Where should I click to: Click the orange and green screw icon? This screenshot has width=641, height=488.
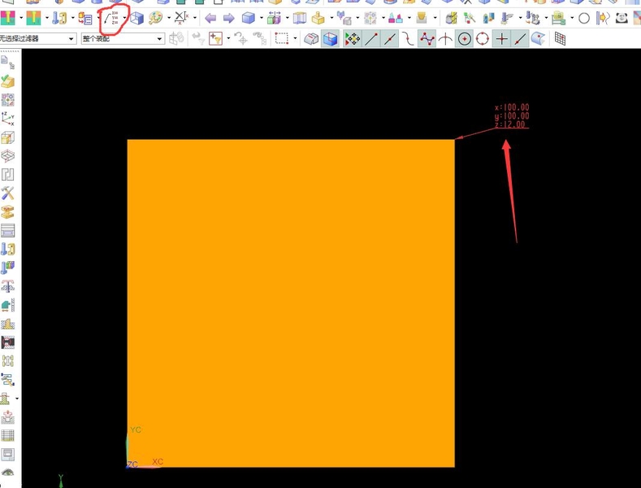click(33, 18)
